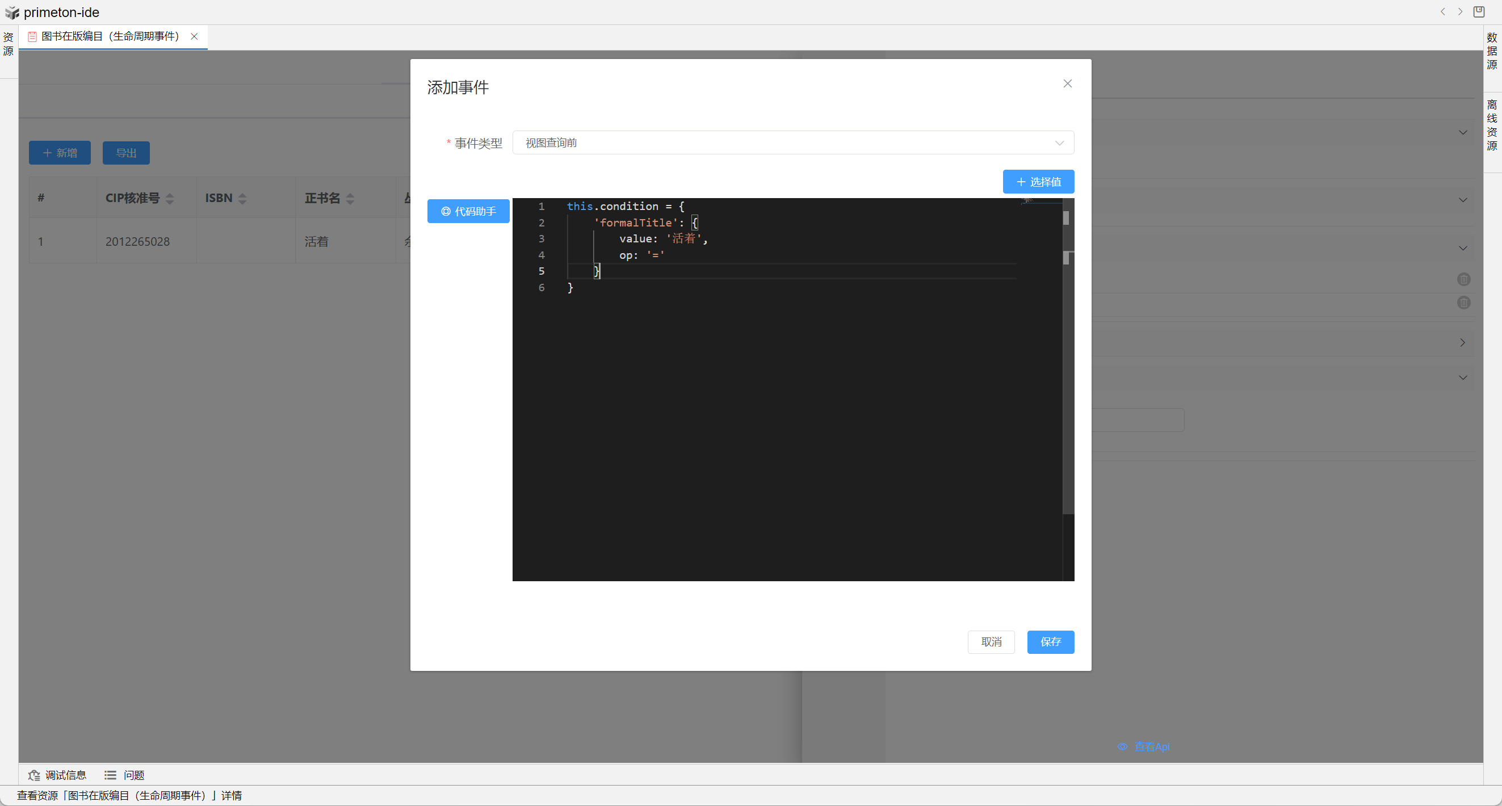Click the first trash delete icon

pos(1463,279)
